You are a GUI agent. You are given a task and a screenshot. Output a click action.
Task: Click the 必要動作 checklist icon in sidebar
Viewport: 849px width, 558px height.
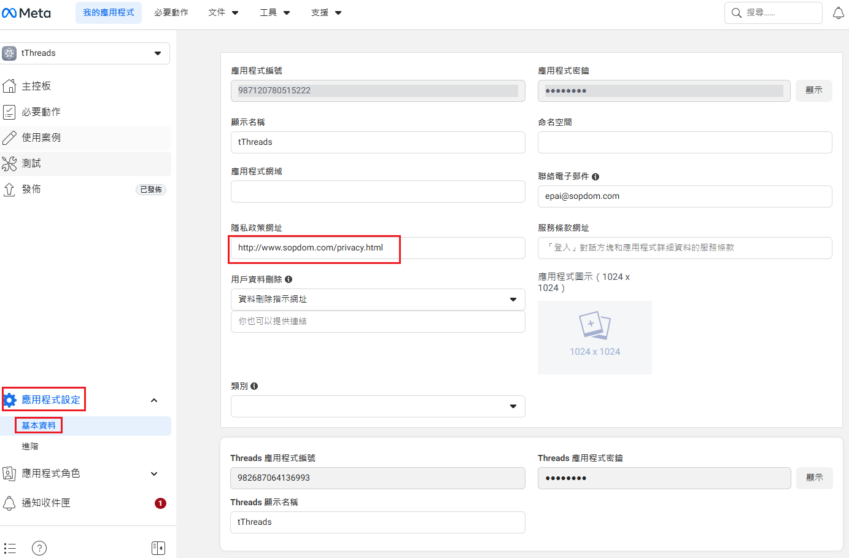(x=9, y=112)
